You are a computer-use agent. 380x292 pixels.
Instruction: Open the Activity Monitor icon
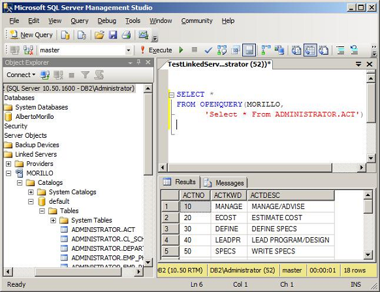pos(143,35)
